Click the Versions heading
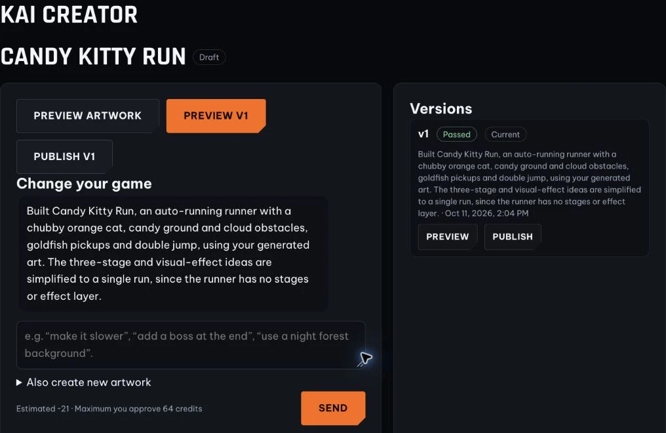The height and width of the screenshot is (433, 666). (441, 109)
